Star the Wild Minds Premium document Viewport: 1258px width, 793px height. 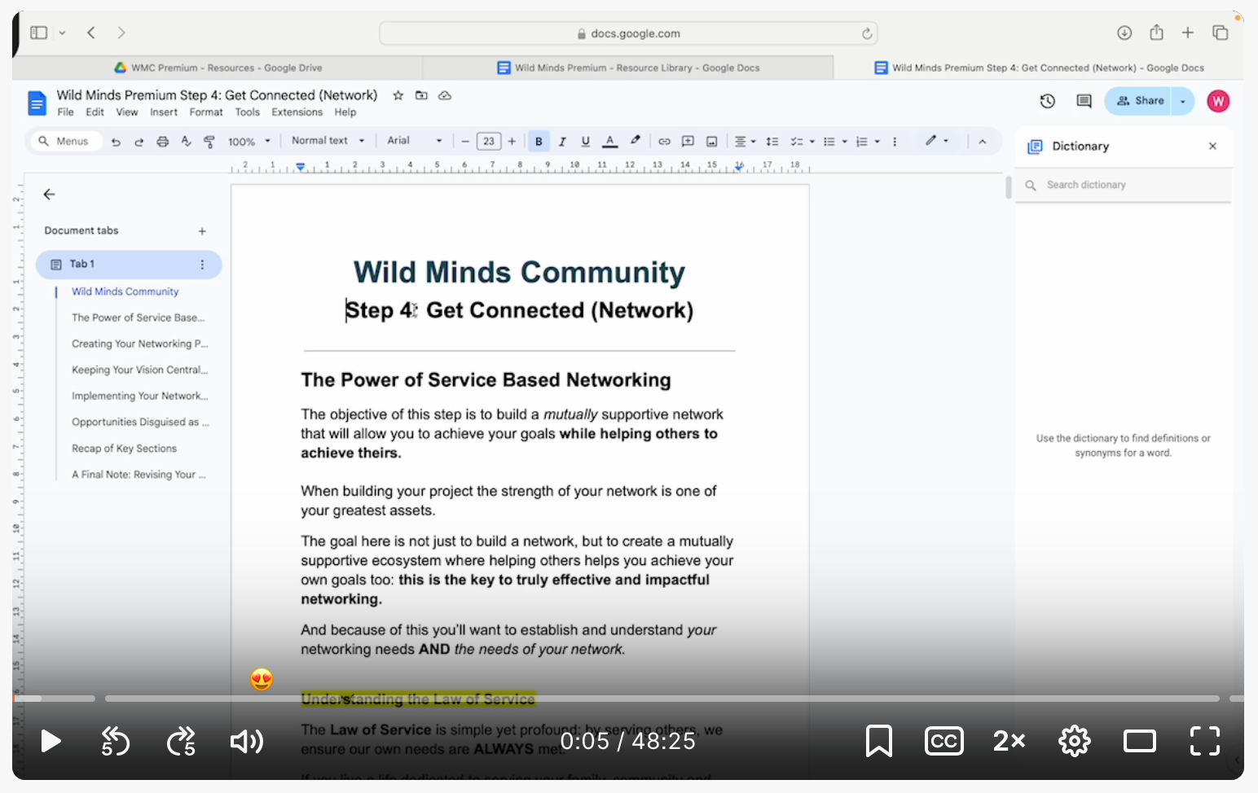click(x=398, y=95)
